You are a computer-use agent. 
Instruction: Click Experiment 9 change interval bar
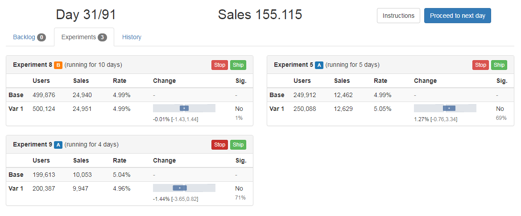(184, 188)
